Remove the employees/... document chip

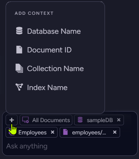click(115, 132)
